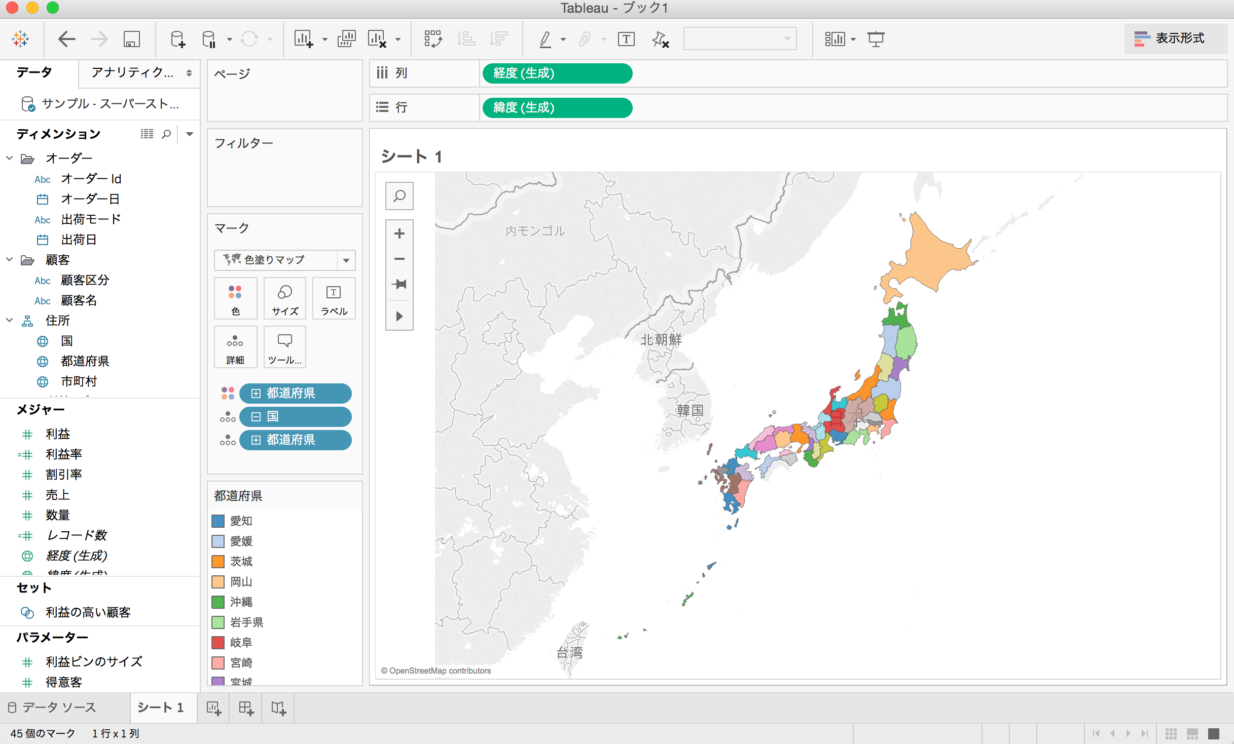Click the map search magnifier button
This screenshot has height=744, width=1234.
[x=400, y=196]
